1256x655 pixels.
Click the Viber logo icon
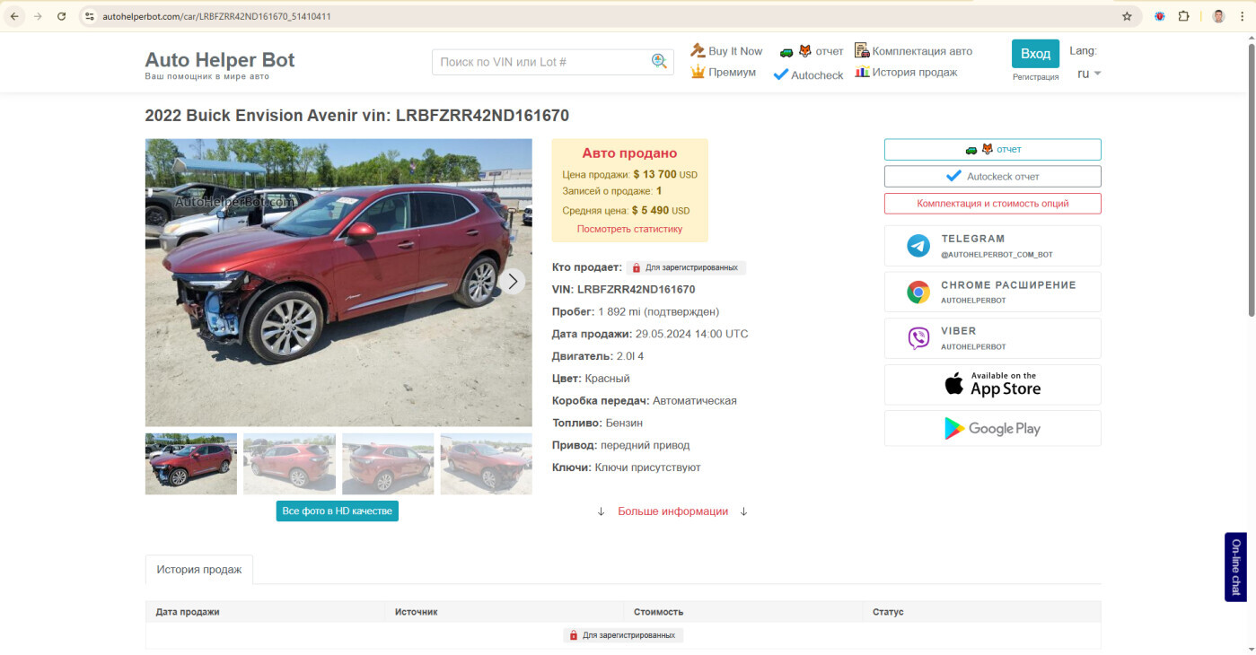coord(918,338)
